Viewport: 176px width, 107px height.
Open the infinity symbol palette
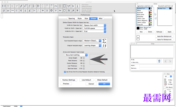coord(60,10)
